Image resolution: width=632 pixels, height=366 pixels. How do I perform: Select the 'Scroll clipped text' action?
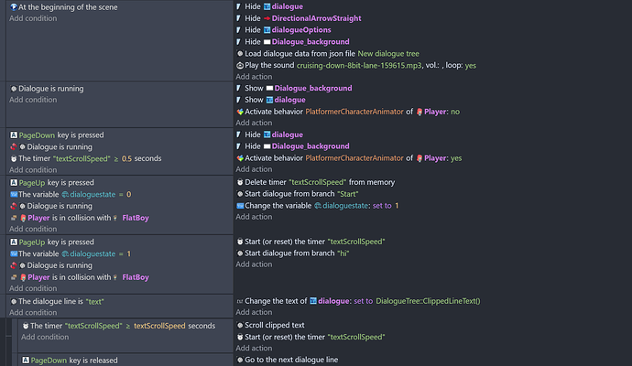270,325
